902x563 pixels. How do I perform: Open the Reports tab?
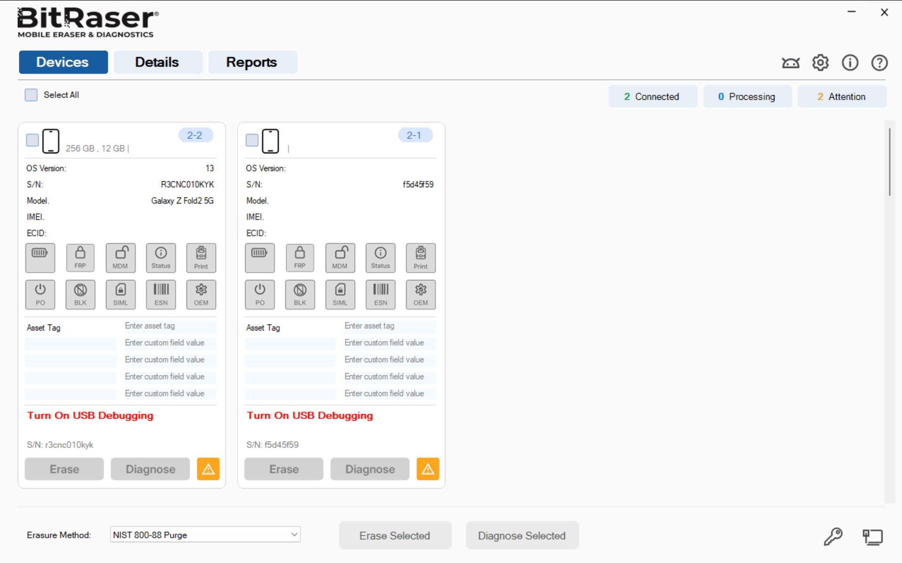pyautogui.click(x=252, y=62)
